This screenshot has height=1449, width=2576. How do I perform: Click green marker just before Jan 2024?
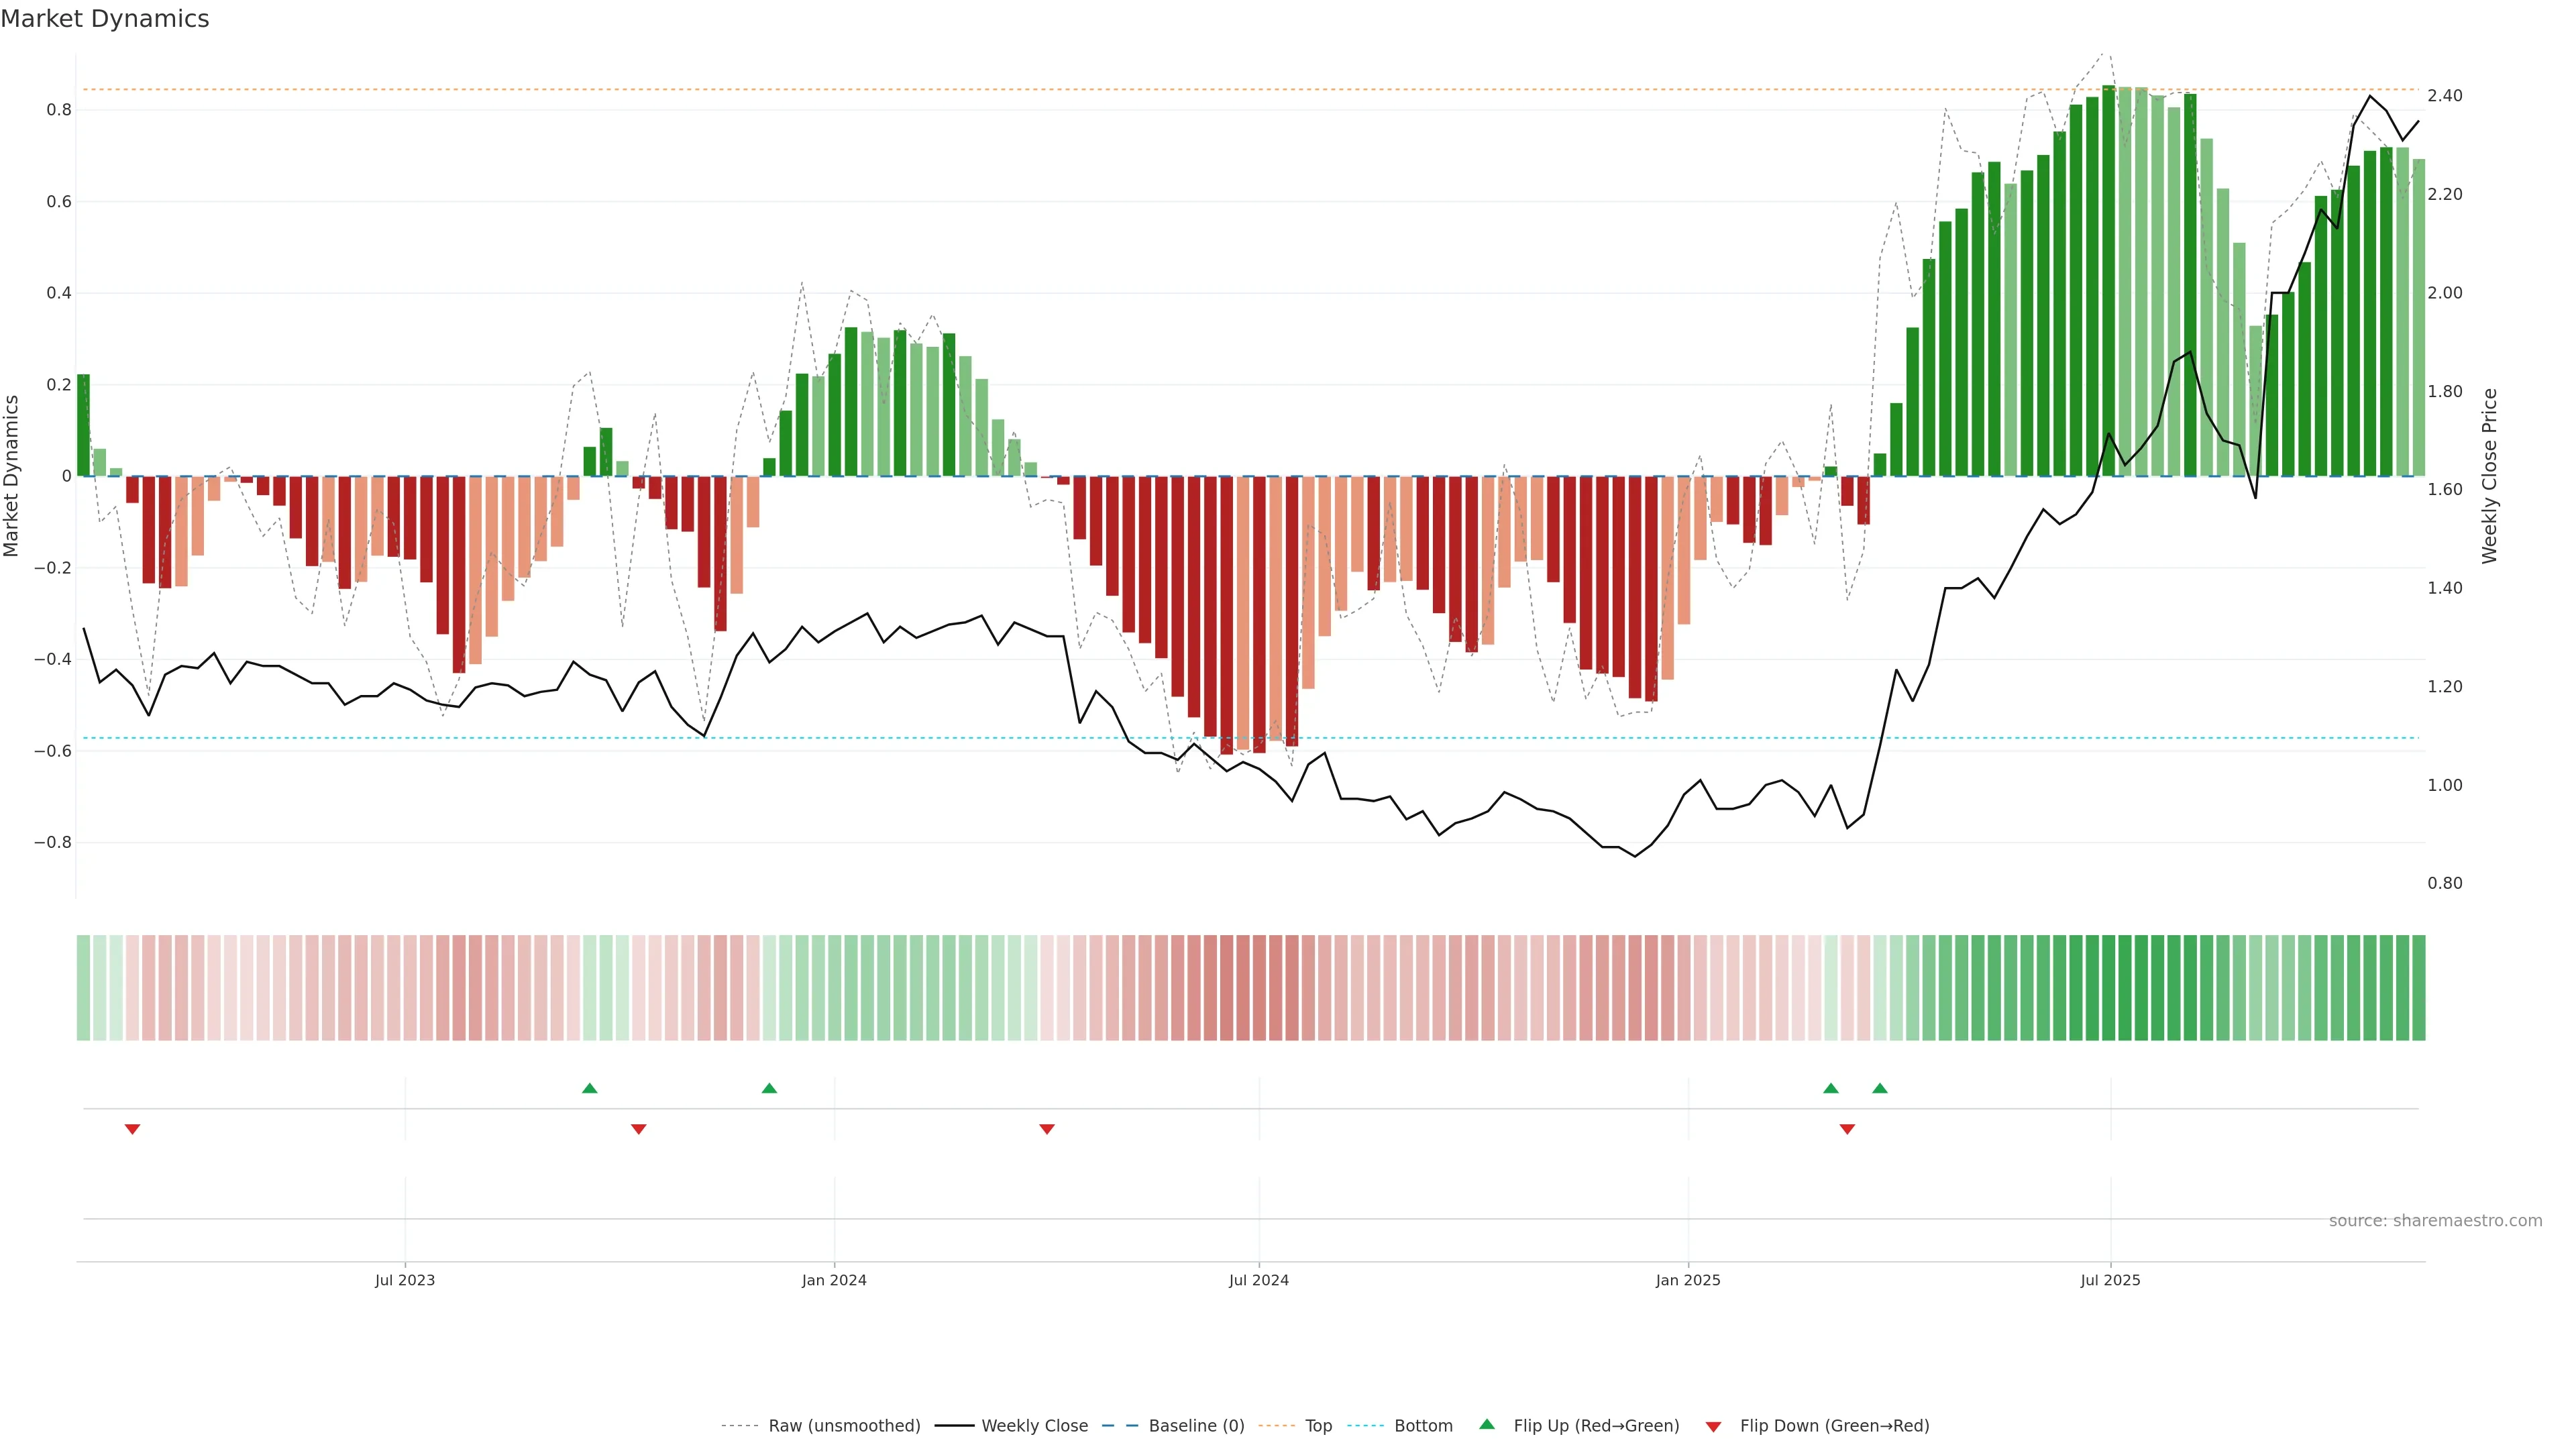pyautogui.click(x=769, y=1088)
